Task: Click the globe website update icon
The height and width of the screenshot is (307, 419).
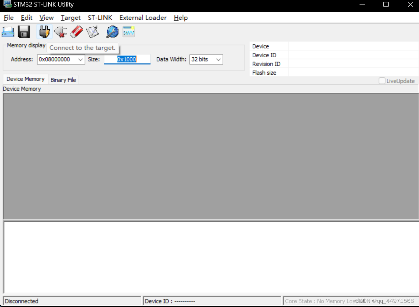Action: [112, 32]
